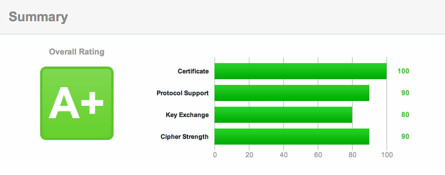Click the 0 axis tick label
The image size is (445, 175).
(215, 155)
